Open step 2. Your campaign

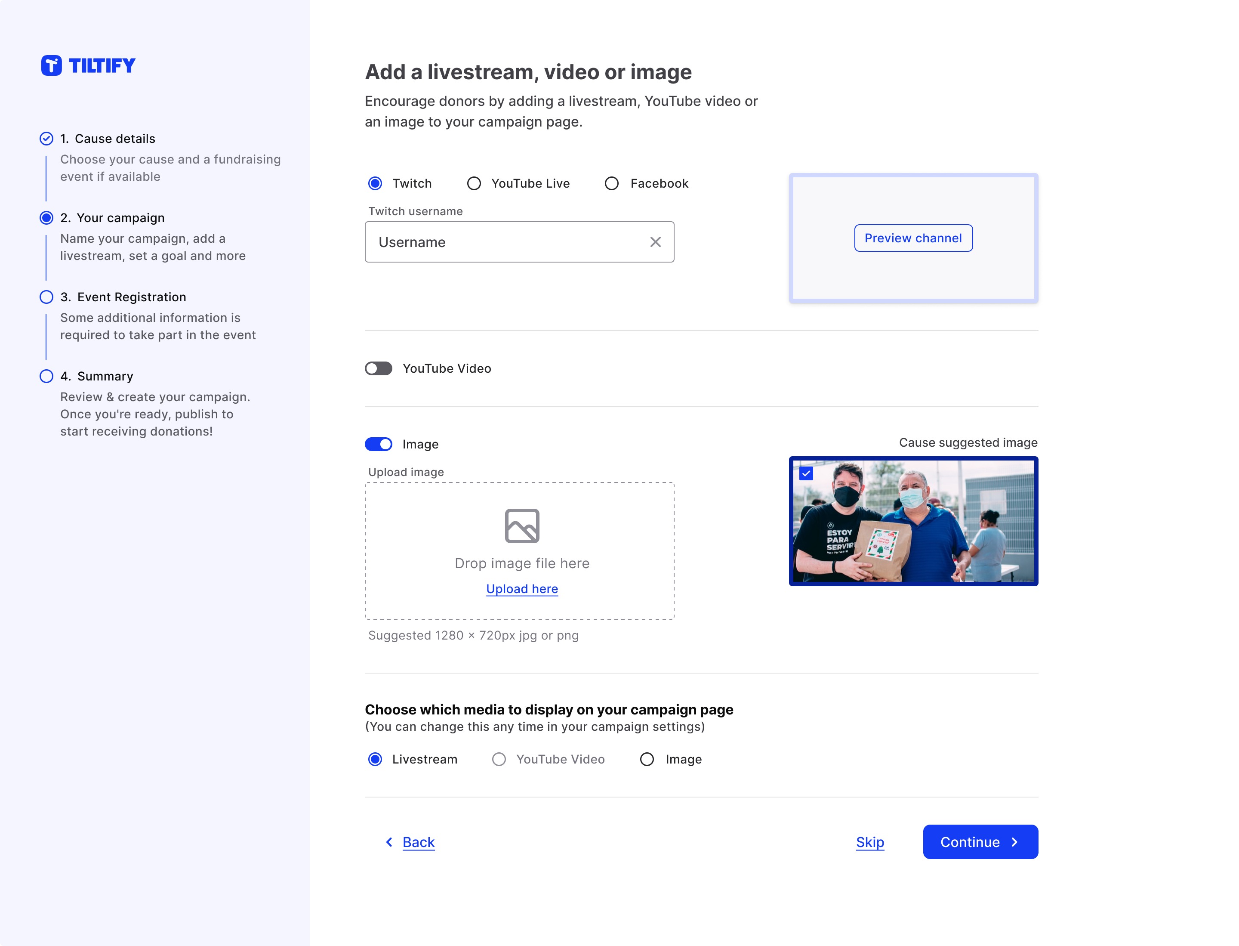tap(113, 218)
